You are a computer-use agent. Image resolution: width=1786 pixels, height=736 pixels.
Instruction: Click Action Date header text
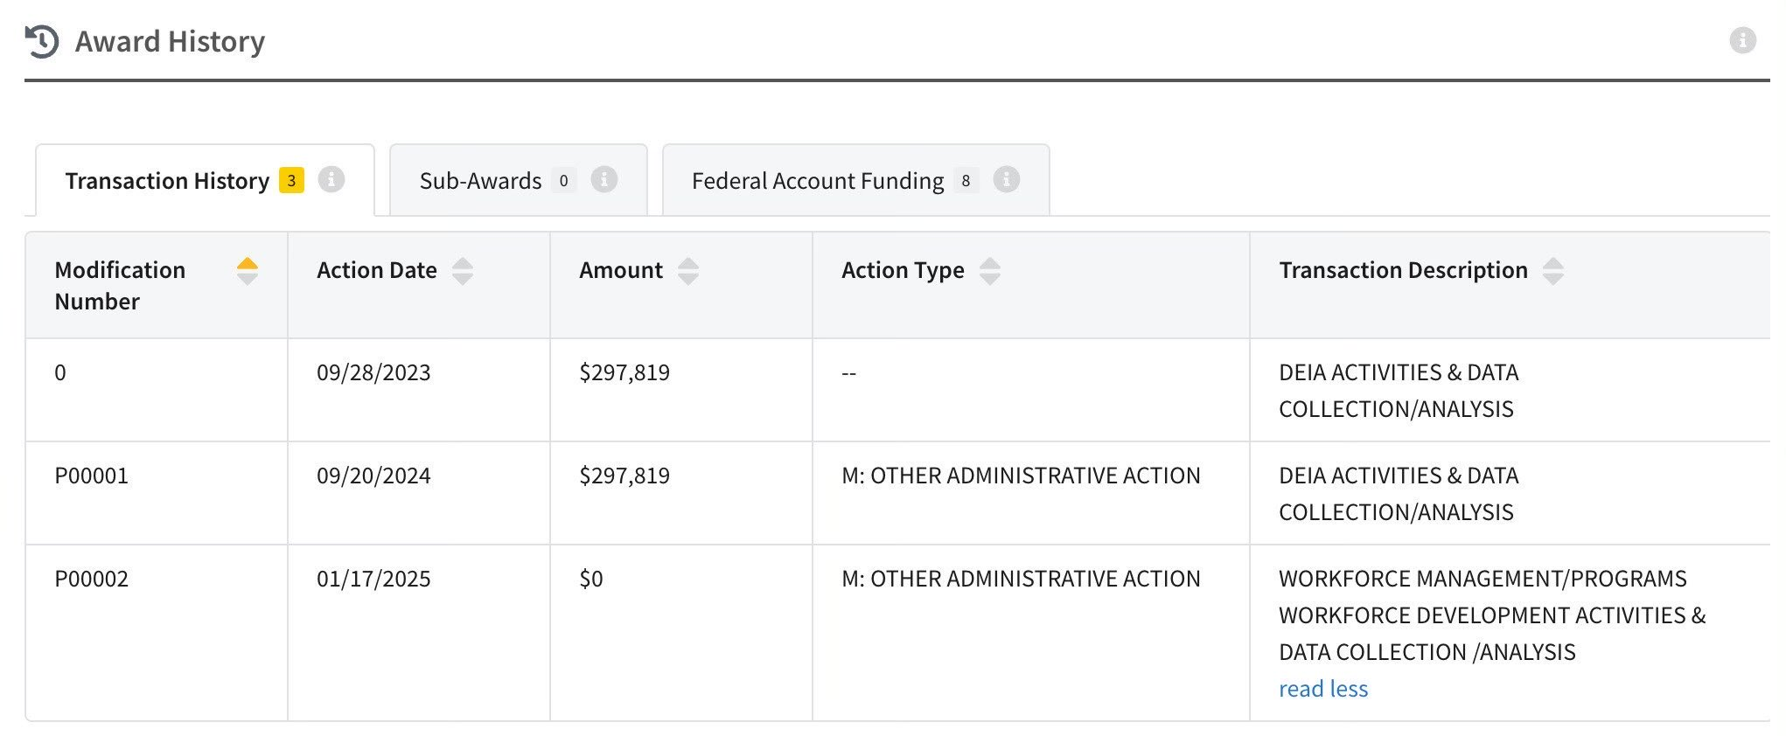[377, 270]
